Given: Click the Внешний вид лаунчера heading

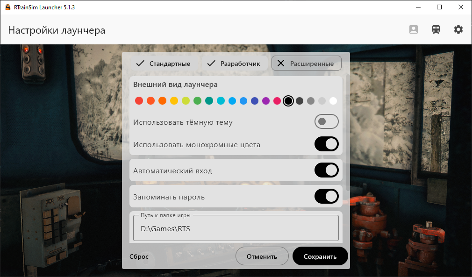Looking at the screenshot, I should [175, 85].
